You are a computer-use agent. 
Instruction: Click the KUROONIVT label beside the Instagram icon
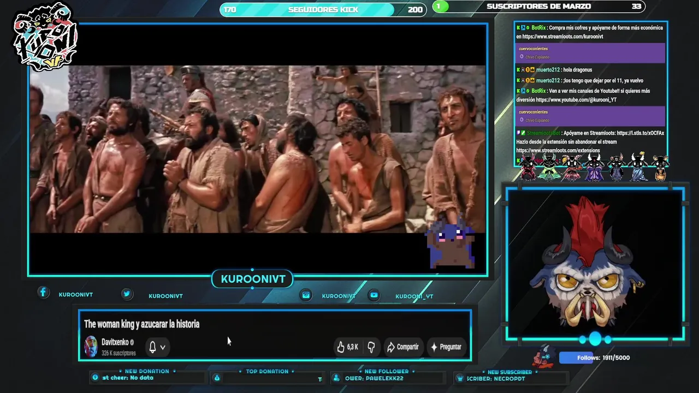tap(339, 296)
